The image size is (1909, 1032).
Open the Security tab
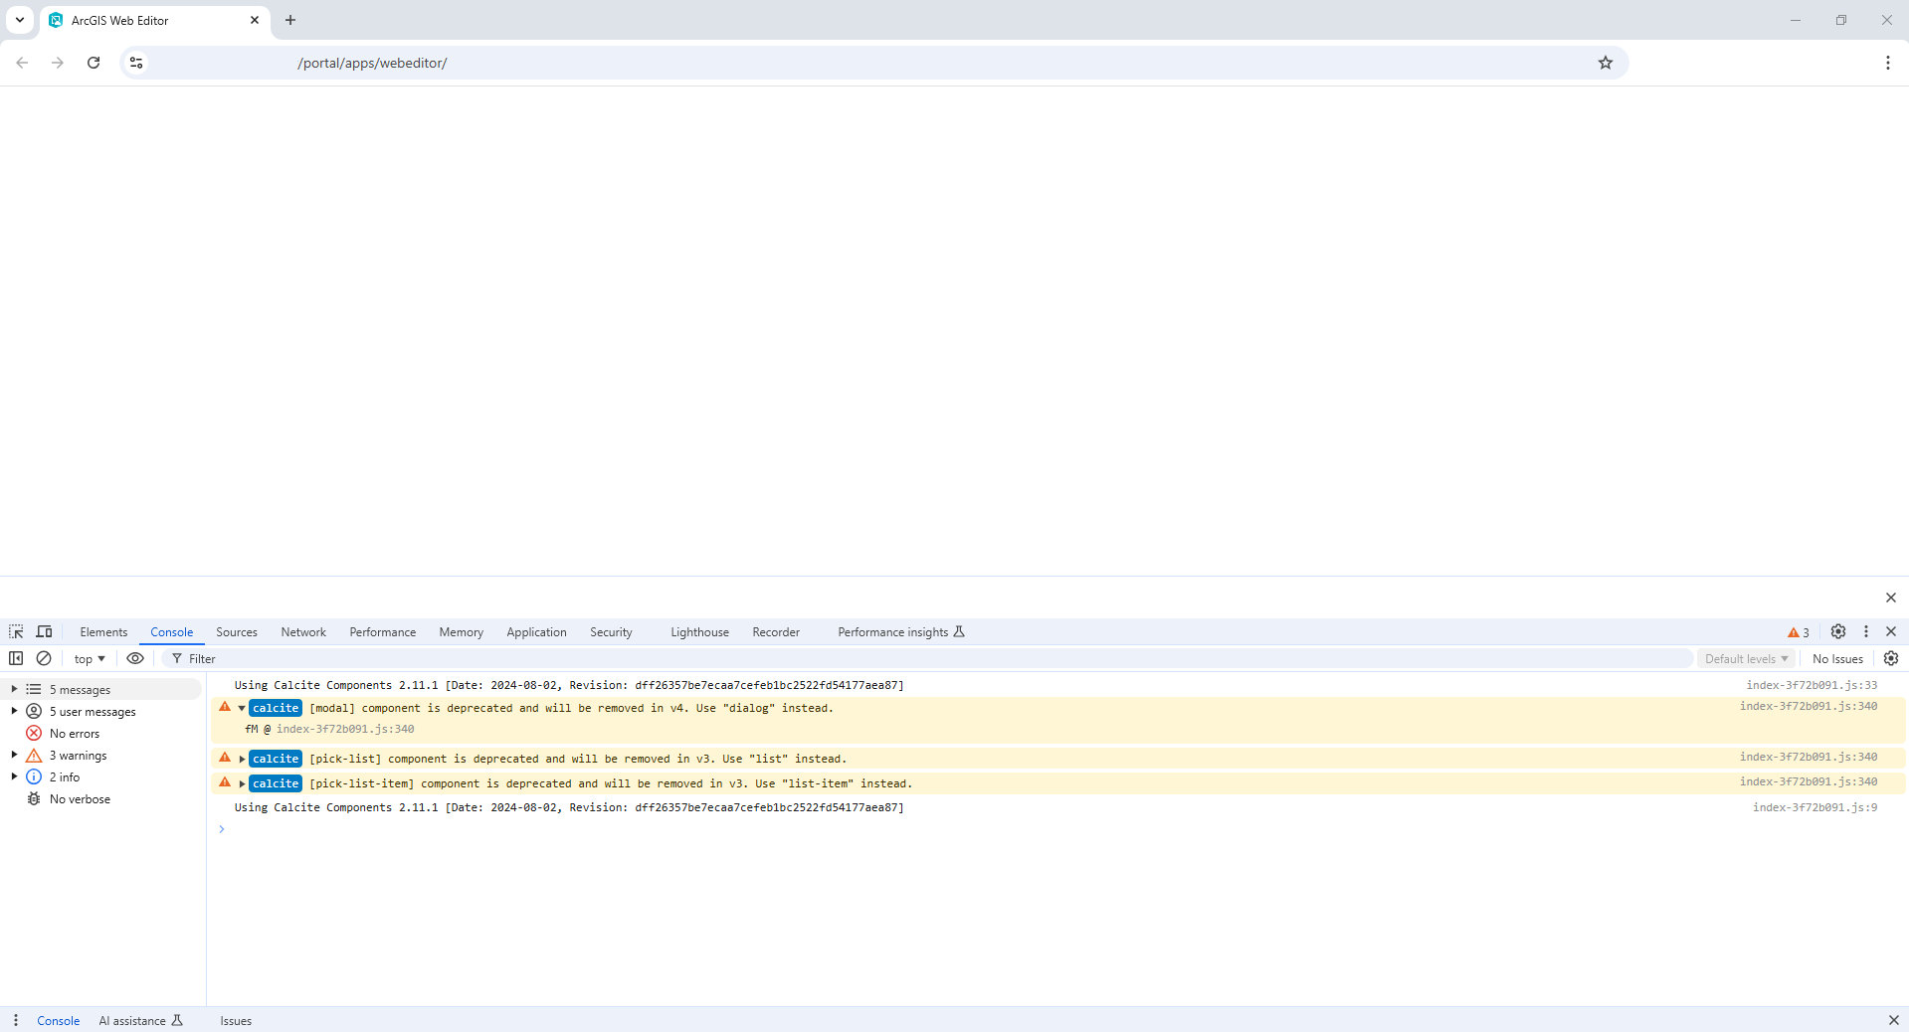click(x=611, y=632)
